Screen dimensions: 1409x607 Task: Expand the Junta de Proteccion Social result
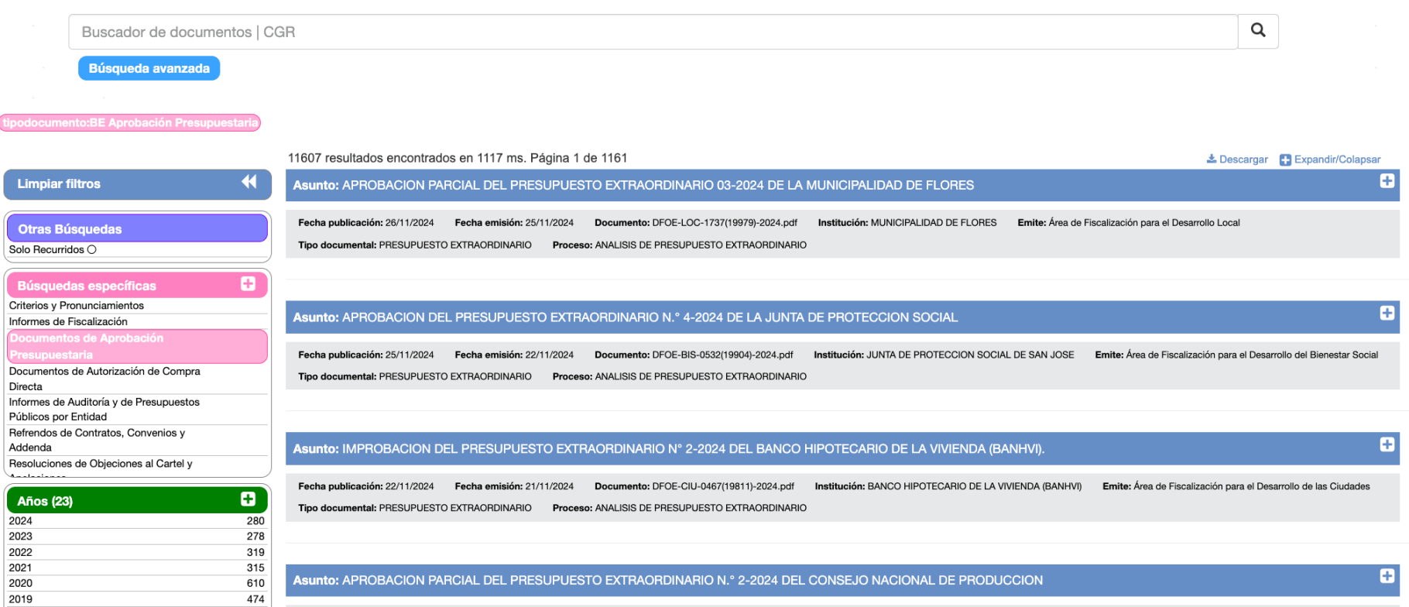click(x=1387, y=313)
